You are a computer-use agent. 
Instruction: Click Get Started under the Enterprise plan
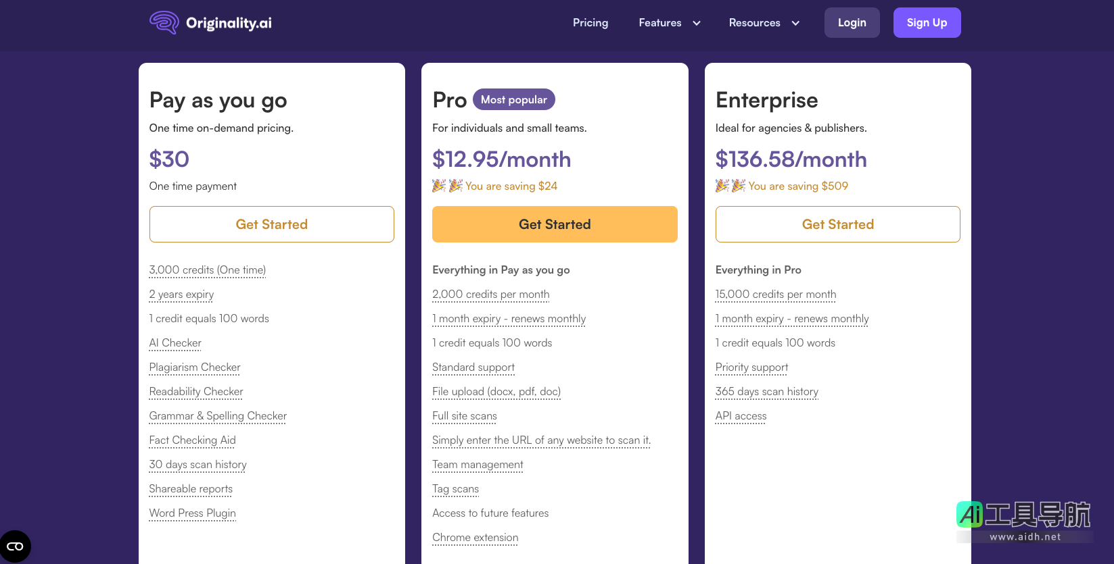coord(837,224)
